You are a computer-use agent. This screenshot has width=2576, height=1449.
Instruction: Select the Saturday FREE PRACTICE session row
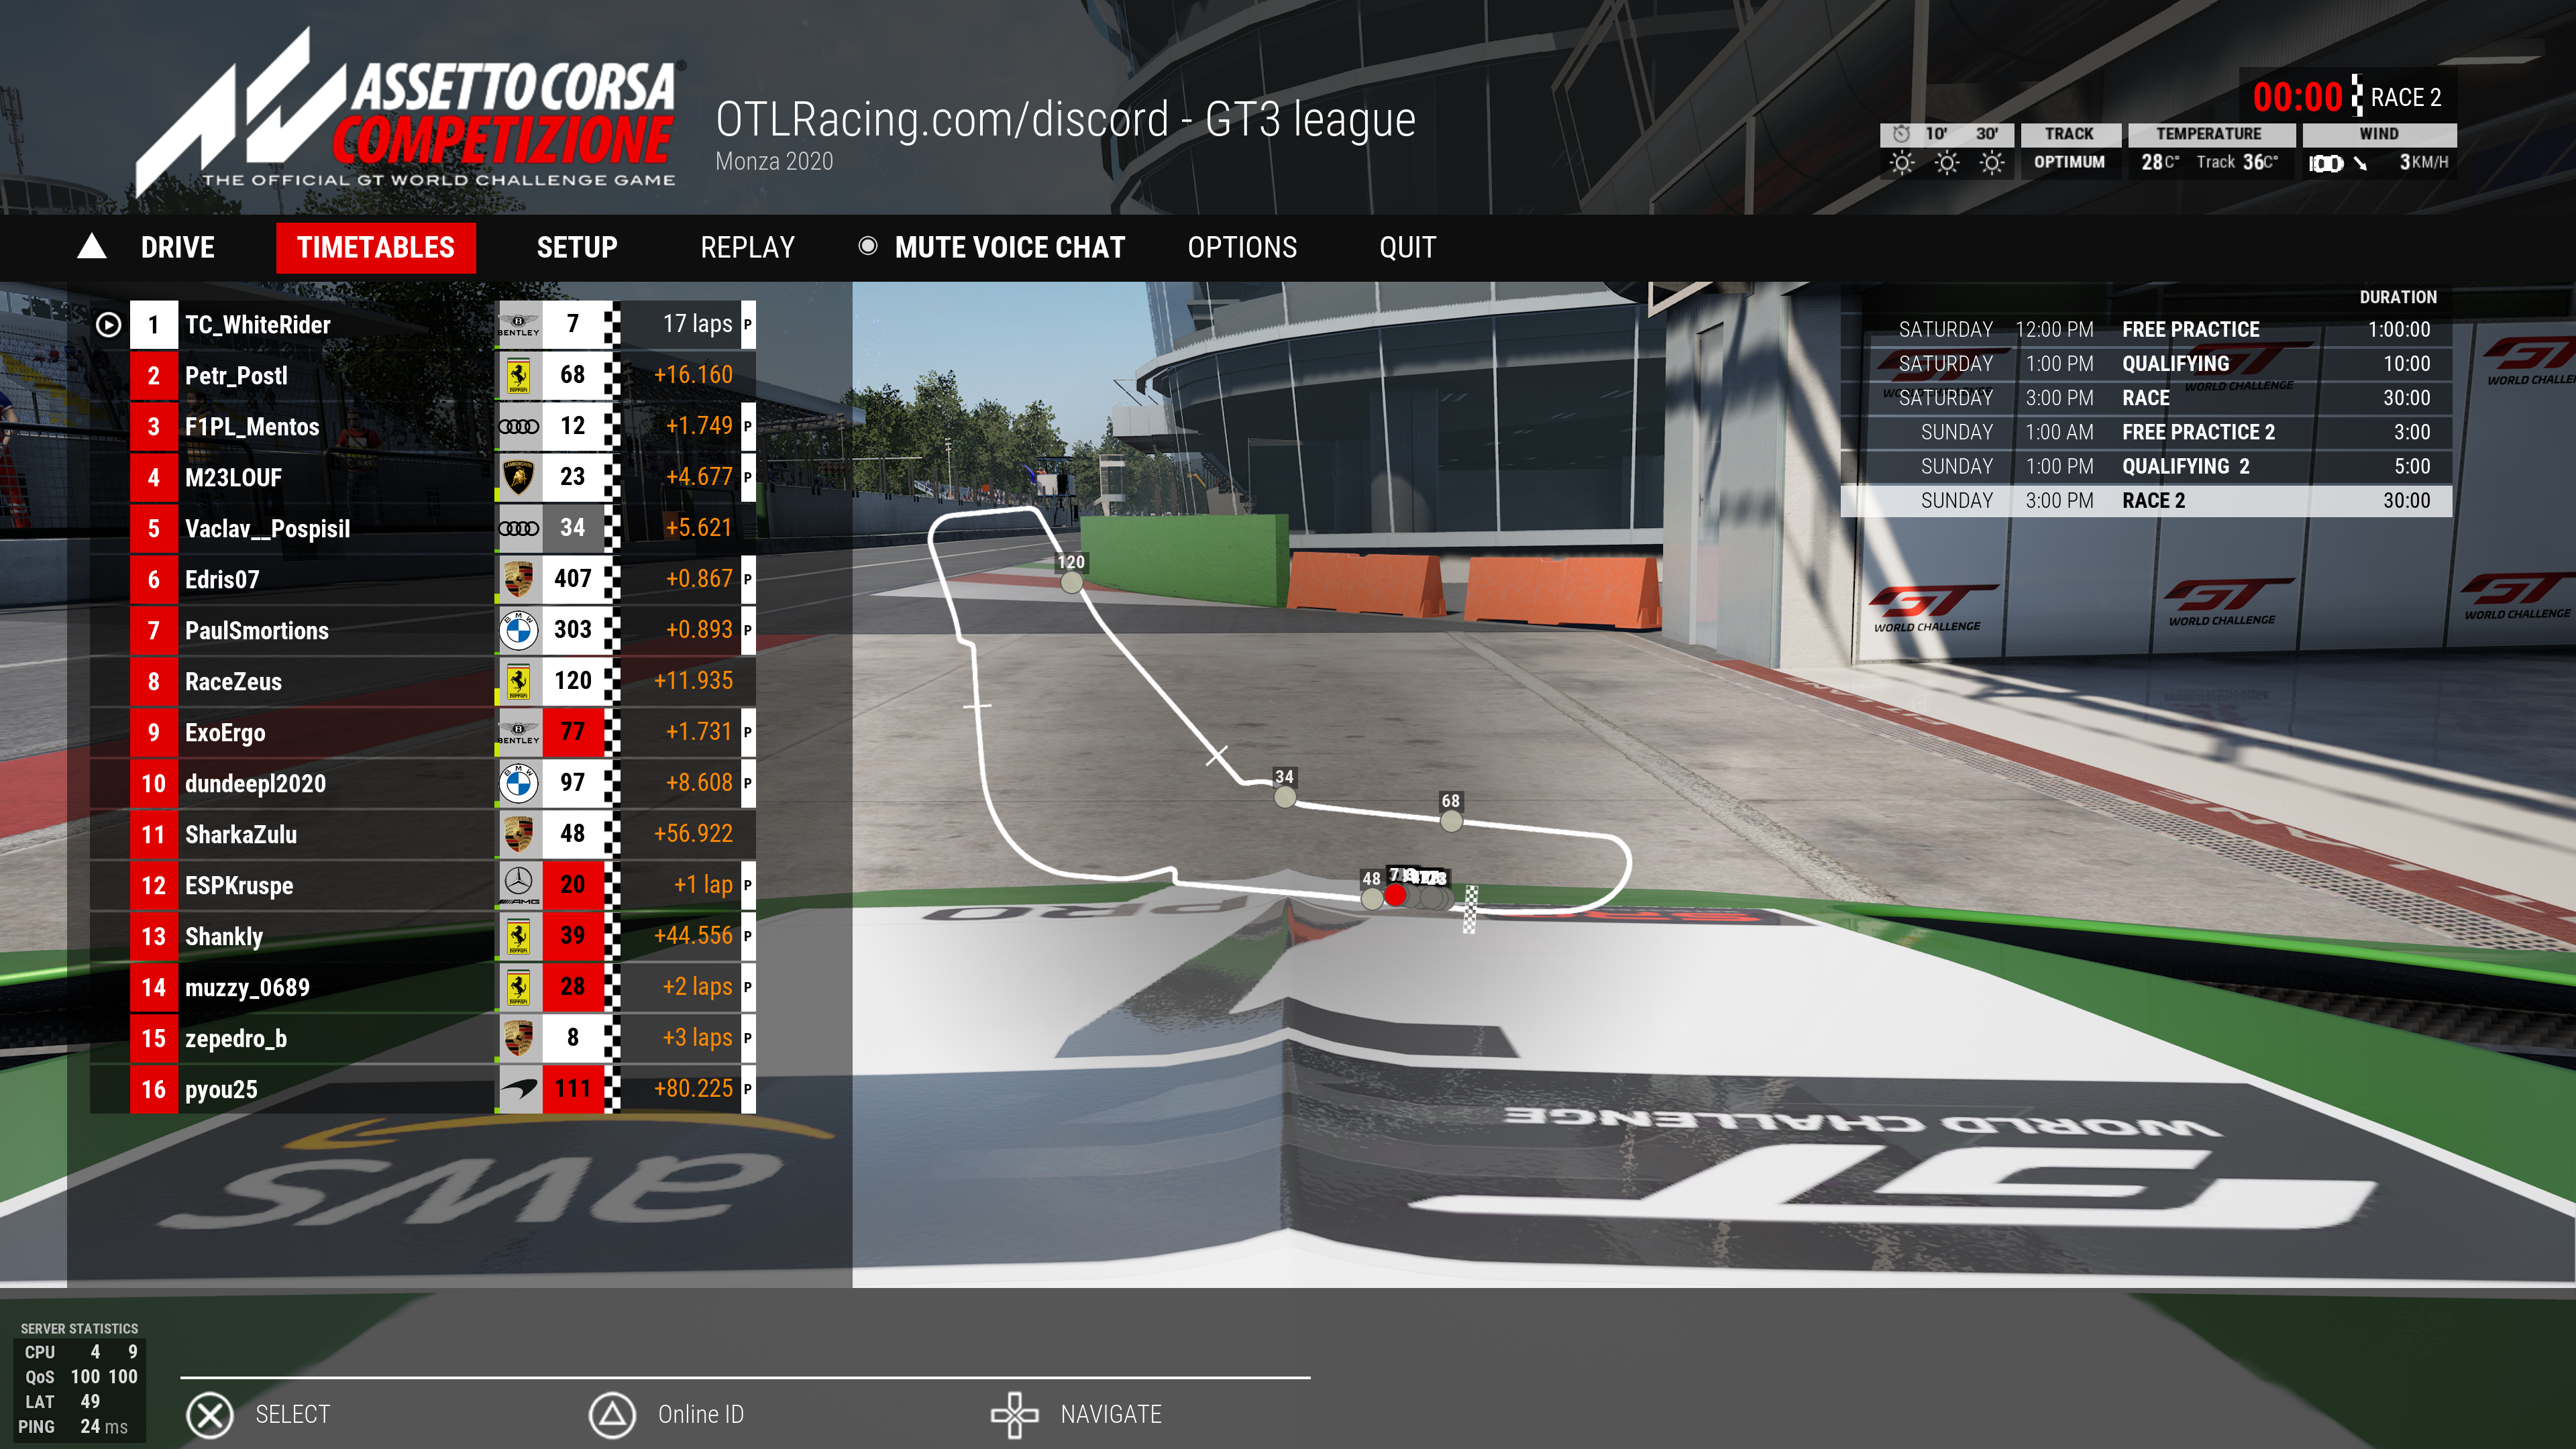coord(2146,330)
